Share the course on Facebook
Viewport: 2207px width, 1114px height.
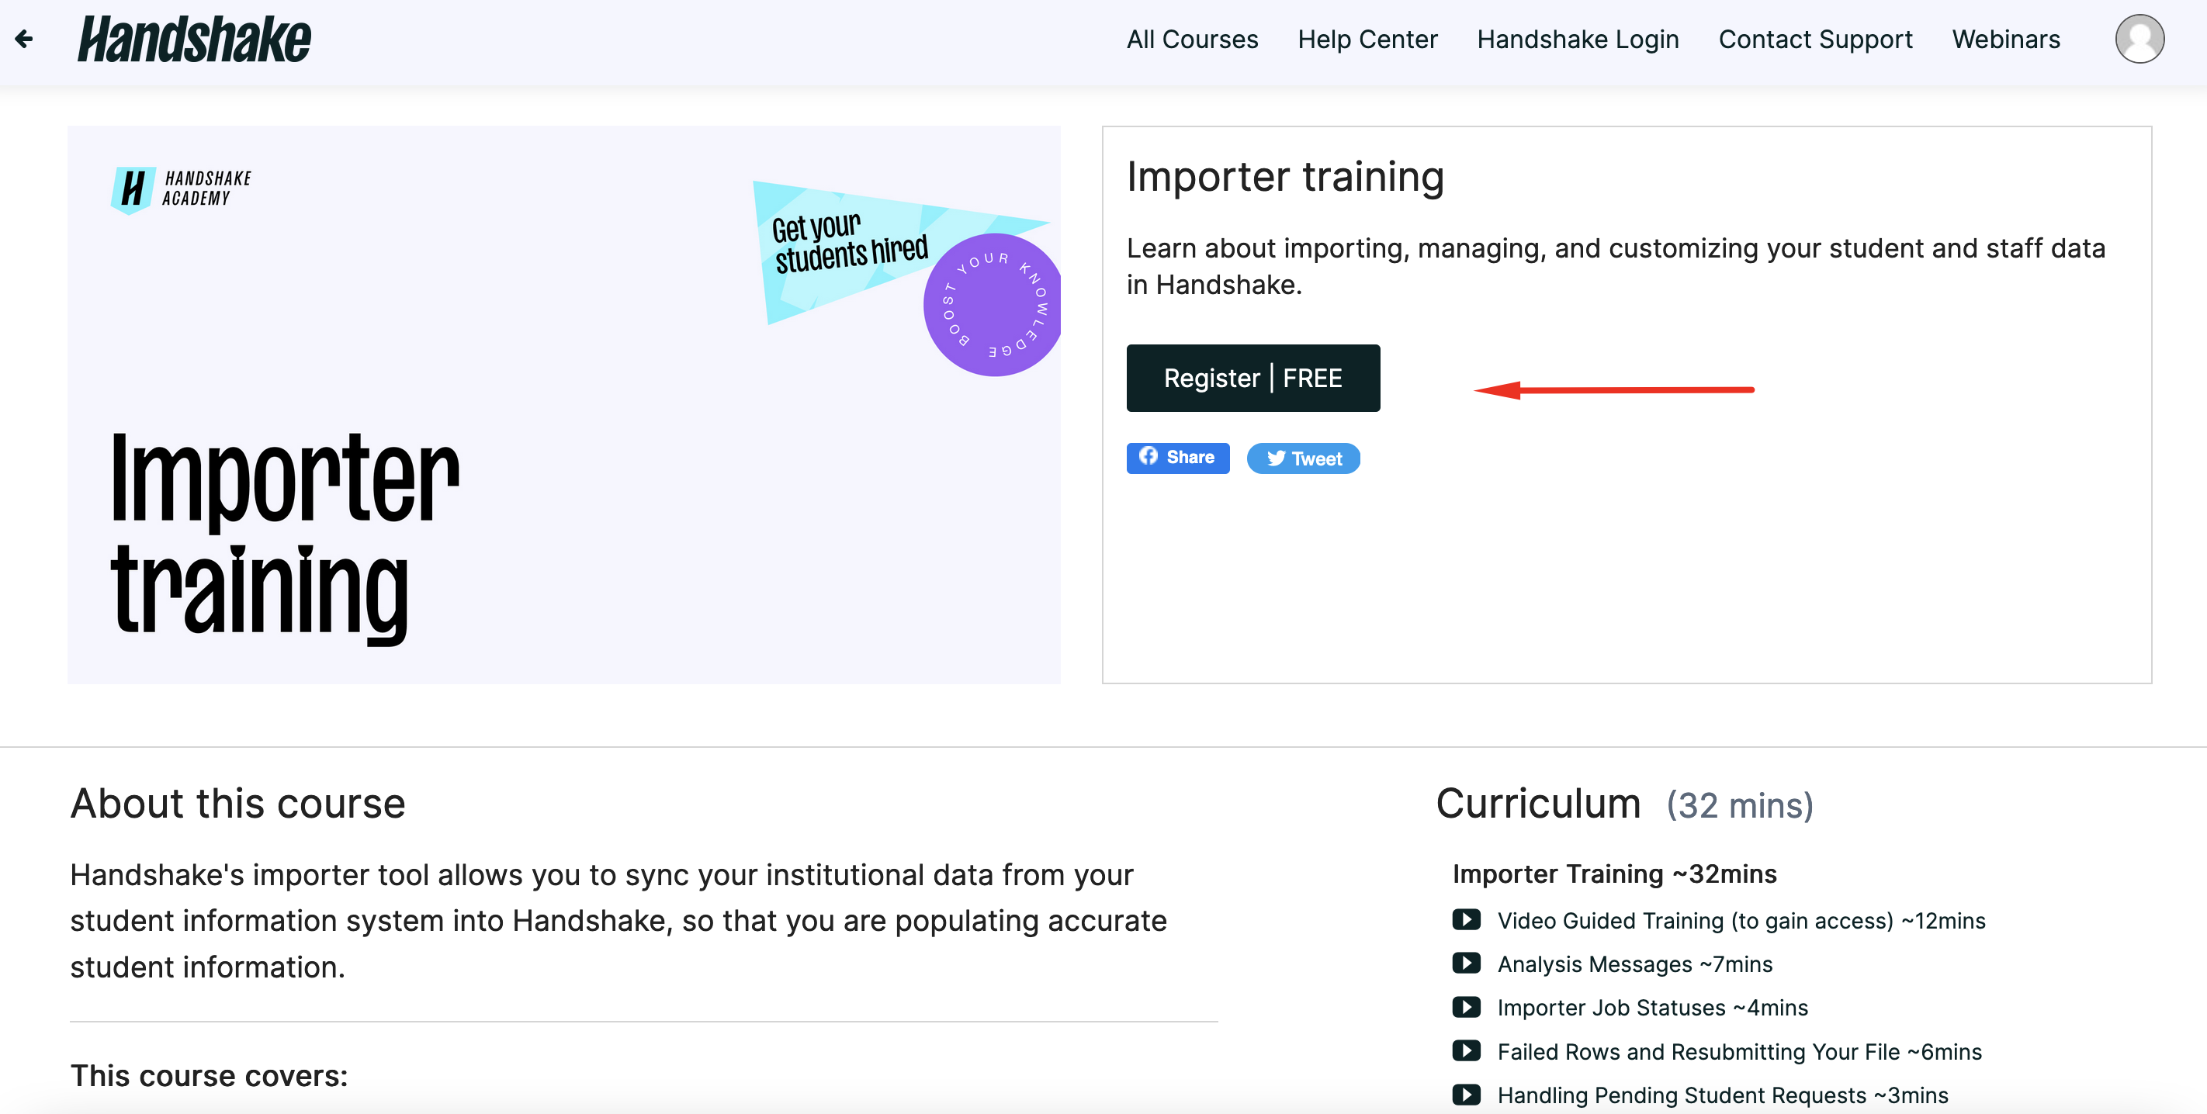point(1177,457)
